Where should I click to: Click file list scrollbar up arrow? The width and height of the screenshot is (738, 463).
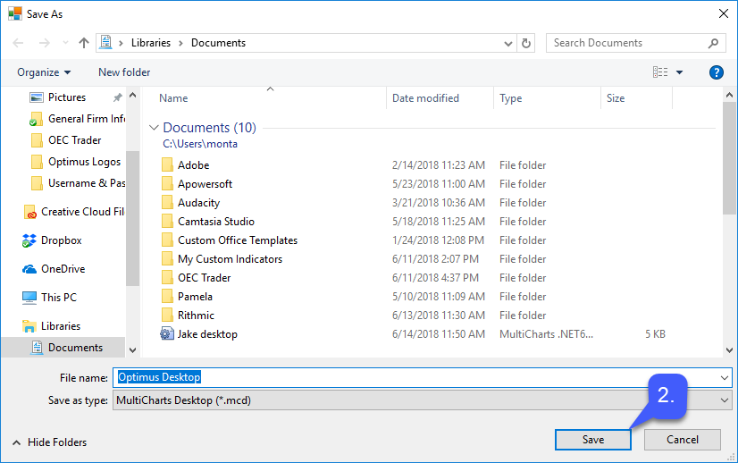pos(730,95)
